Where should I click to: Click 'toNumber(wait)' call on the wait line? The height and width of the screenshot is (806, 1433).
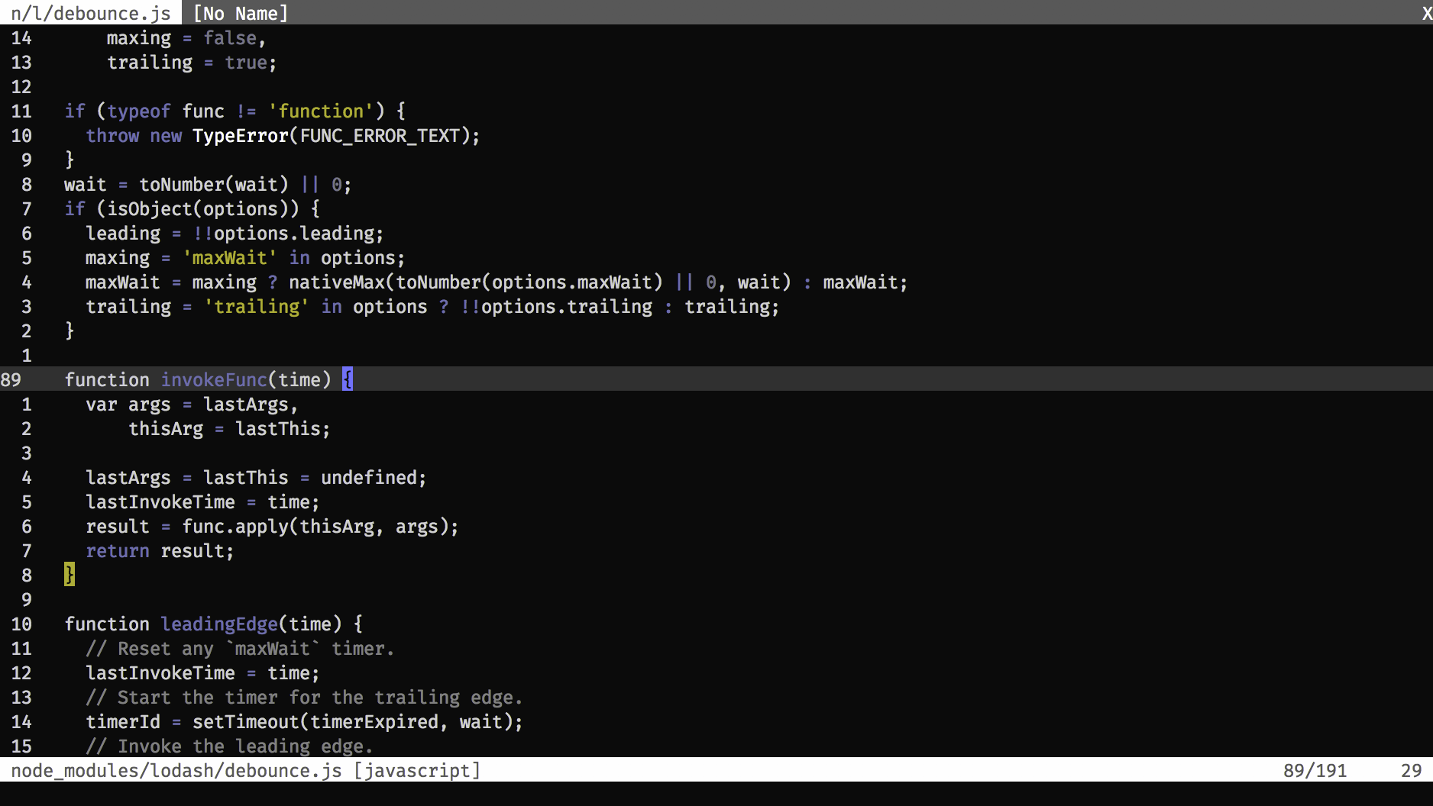(214, 184)
